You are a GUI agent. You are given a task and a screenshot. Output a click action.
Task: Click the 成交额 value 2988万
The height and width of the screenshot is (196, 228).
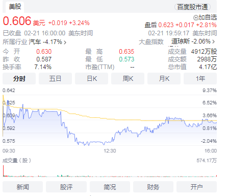click(x=207, y=59)
